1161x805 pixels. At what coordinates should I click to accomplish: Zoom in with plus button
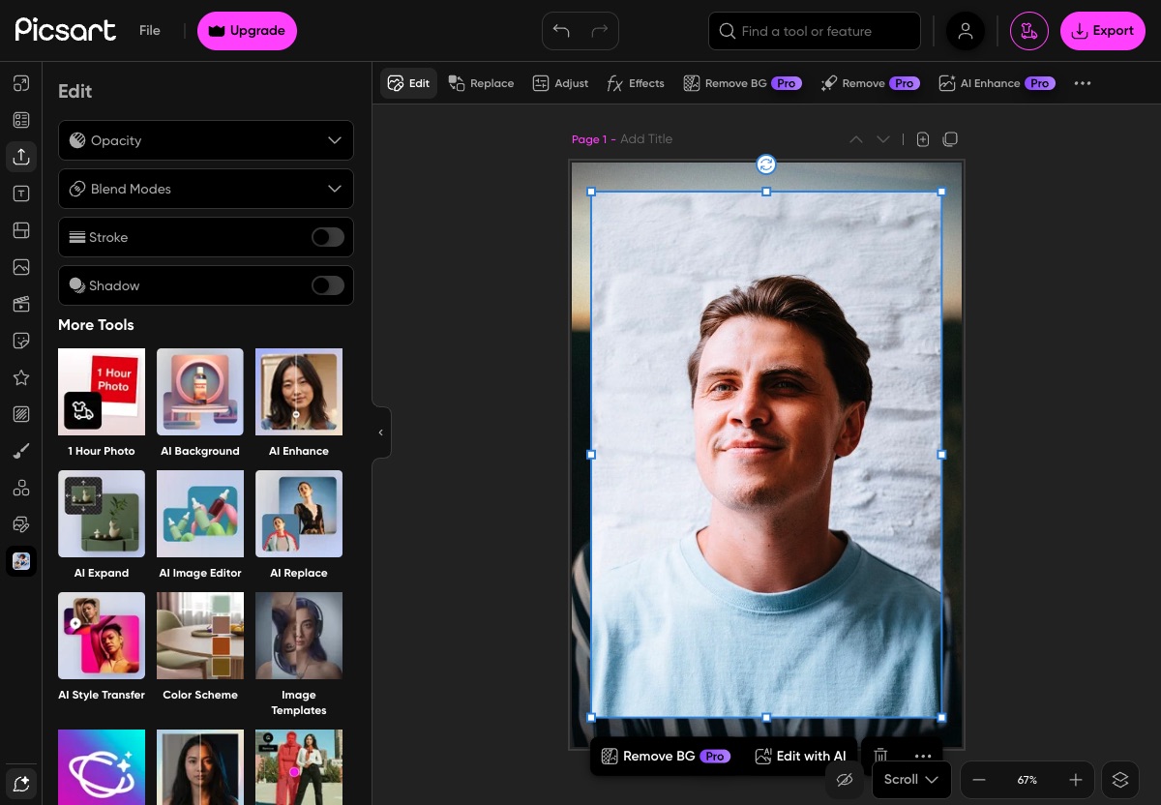pos(1076,780)
